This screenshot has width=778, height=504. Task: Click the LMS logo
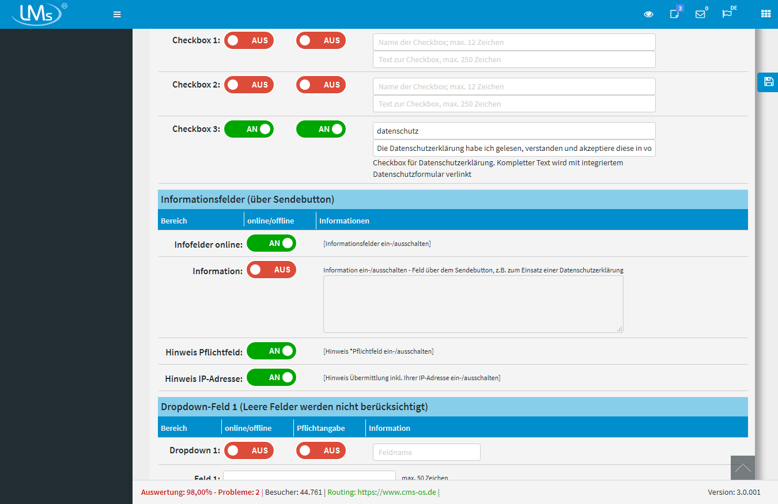coord(39,14)
